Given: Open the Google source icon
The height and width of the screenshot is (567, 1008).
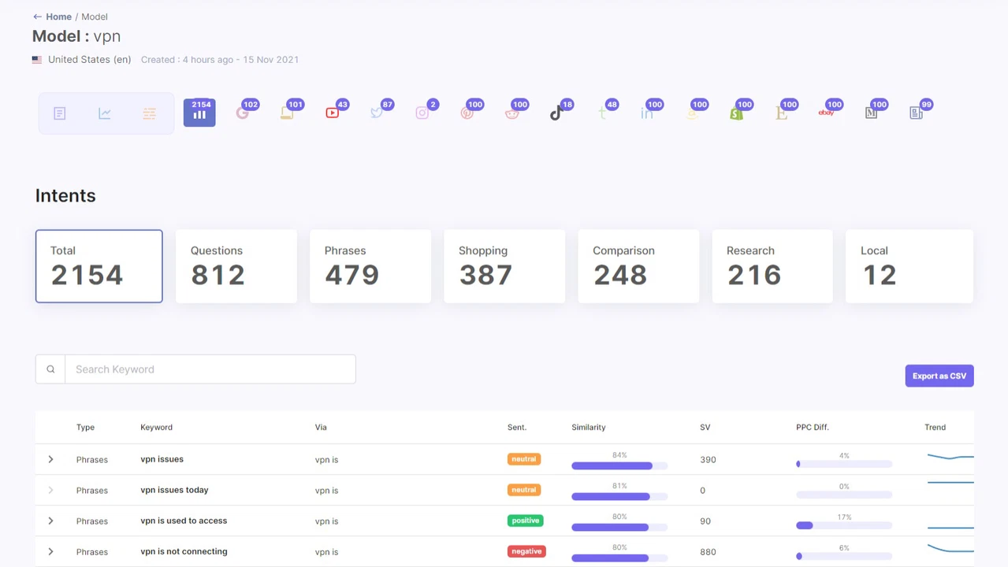Looking at the screenshot, I should click(x=243, y=113).
